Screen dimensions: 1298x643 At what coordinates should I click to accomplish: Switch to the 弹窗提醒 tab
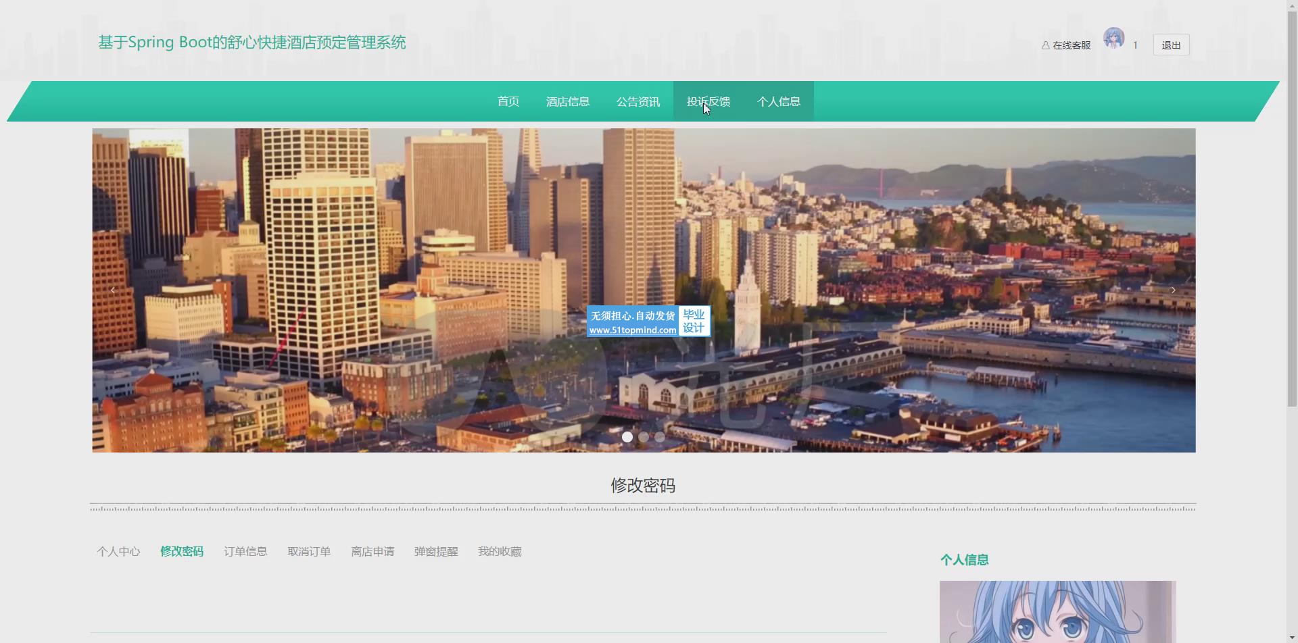pos(436,552)
